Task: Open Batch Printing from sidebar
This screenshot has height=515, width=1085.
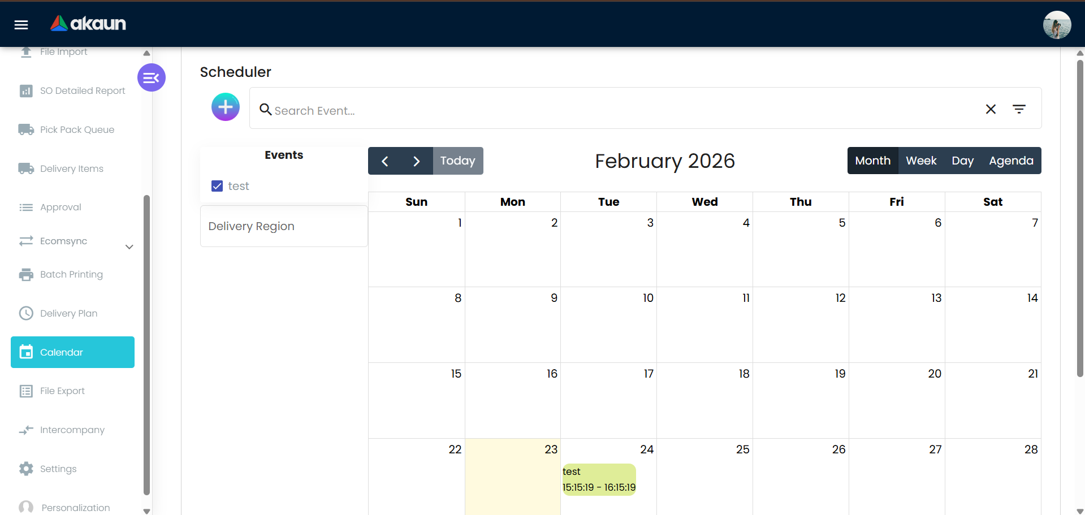Action: [71, 274]
